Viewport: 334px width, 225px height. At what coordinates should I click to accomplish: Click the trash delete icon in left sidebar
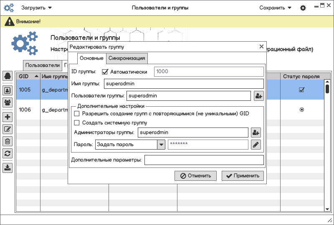(8, 141)
